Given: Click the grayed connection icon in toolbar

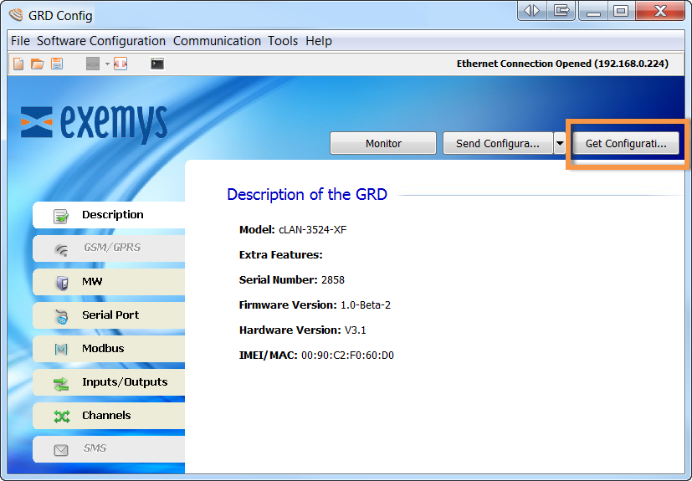Looking at the screenshot, I should tap(93, 64).
